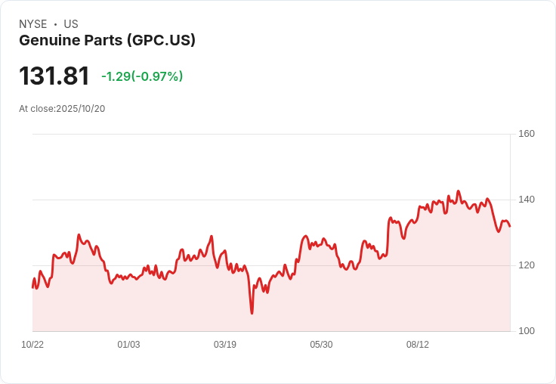This screenshot has width=556, height=384.
Task: Select the 10/22 date on the x-axis
Action: [32, 345]
